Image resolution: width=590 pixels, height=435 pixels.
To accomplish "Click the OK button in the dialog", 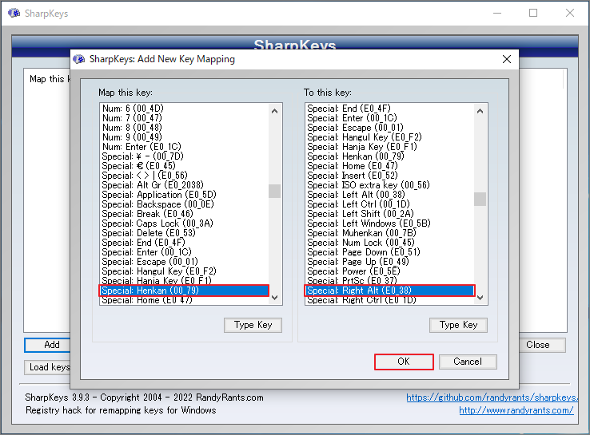I will pyautogui.click(x=404, y=362).
